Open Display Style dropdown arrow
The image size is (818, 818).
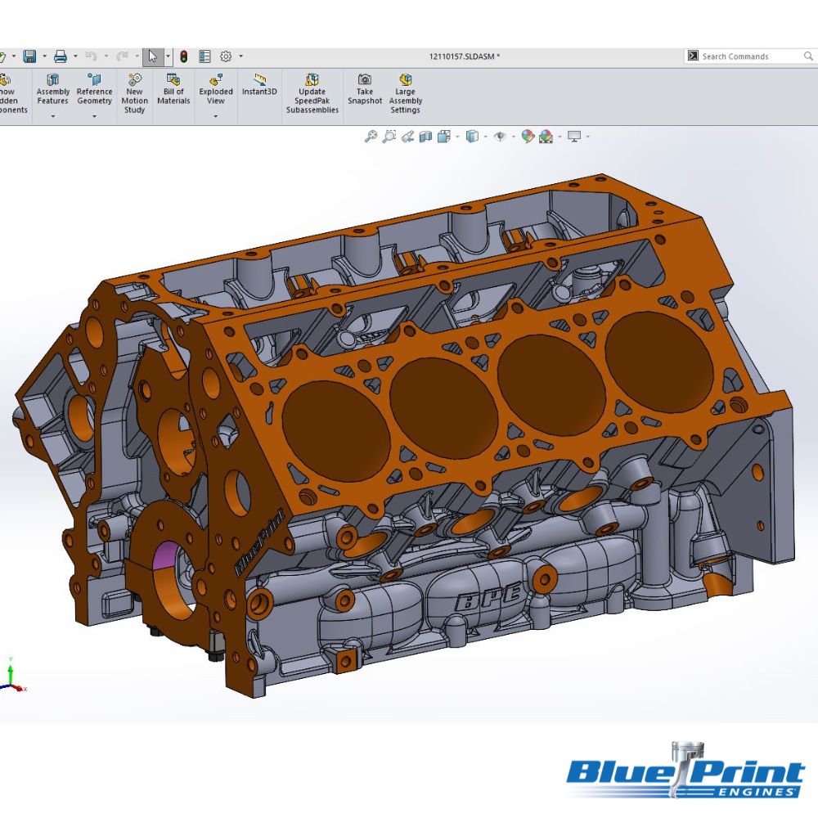coord(485,137)
